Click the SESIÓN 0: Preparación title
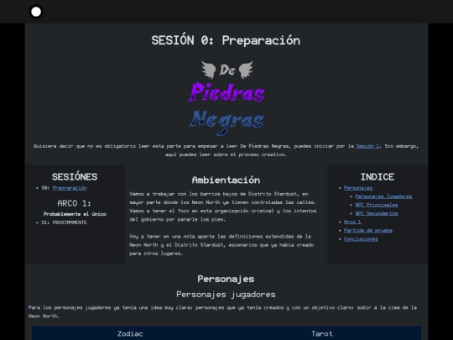Viewport: 453px width, 340px height. coord(226,40)
